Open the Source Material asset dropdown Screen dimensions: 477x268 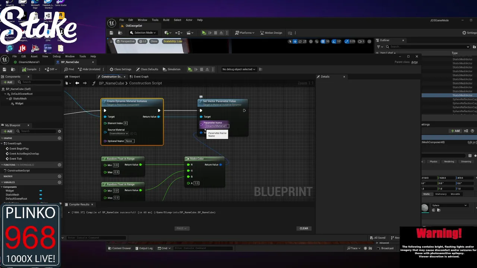(119, 133)
